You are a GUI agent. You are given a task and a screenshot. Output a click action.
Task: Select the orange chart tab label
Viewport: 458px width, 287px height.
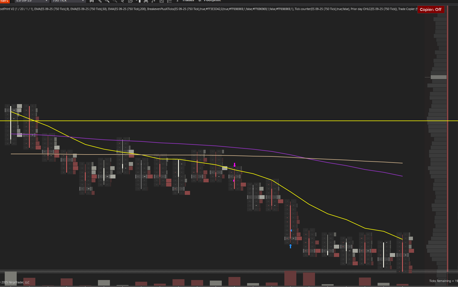tap(5, 1)
